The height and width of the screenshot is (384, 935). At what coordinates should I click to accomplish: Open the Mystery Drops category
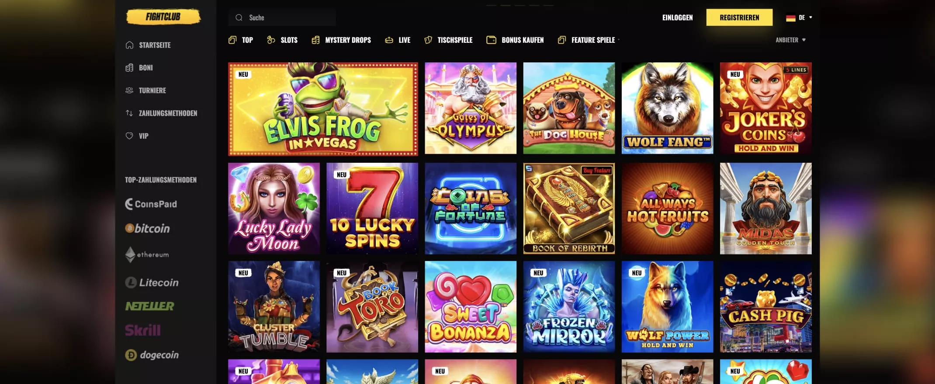[x=341, y=40]
